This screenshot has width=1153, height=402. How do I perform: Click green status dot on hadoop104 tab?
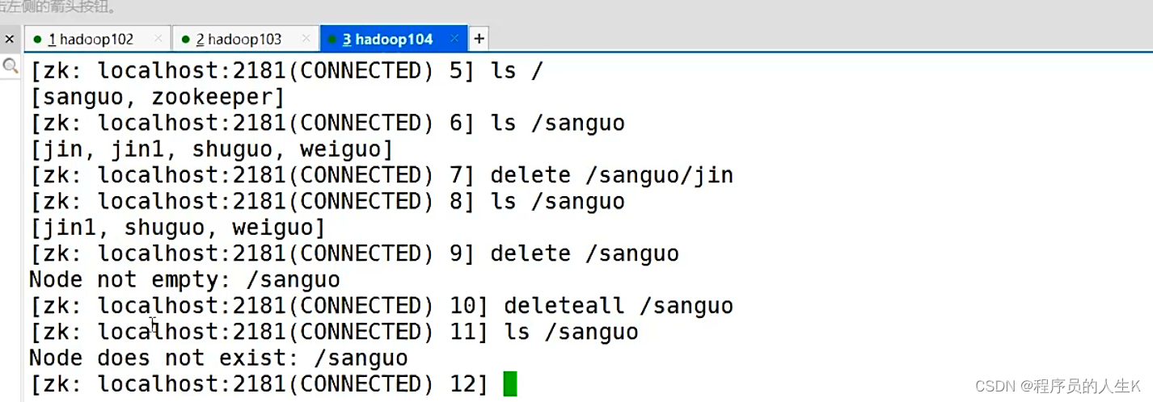pyautogui.click(x=332, y=39)
